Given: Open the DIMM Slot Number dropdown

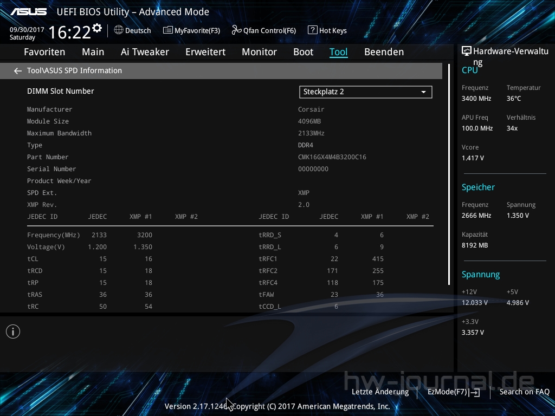Looking at the screenshot, I should (x=366, y=92).
